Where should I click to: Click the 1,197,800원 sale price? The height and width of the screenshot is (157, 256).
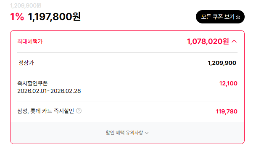pos(54,17)
